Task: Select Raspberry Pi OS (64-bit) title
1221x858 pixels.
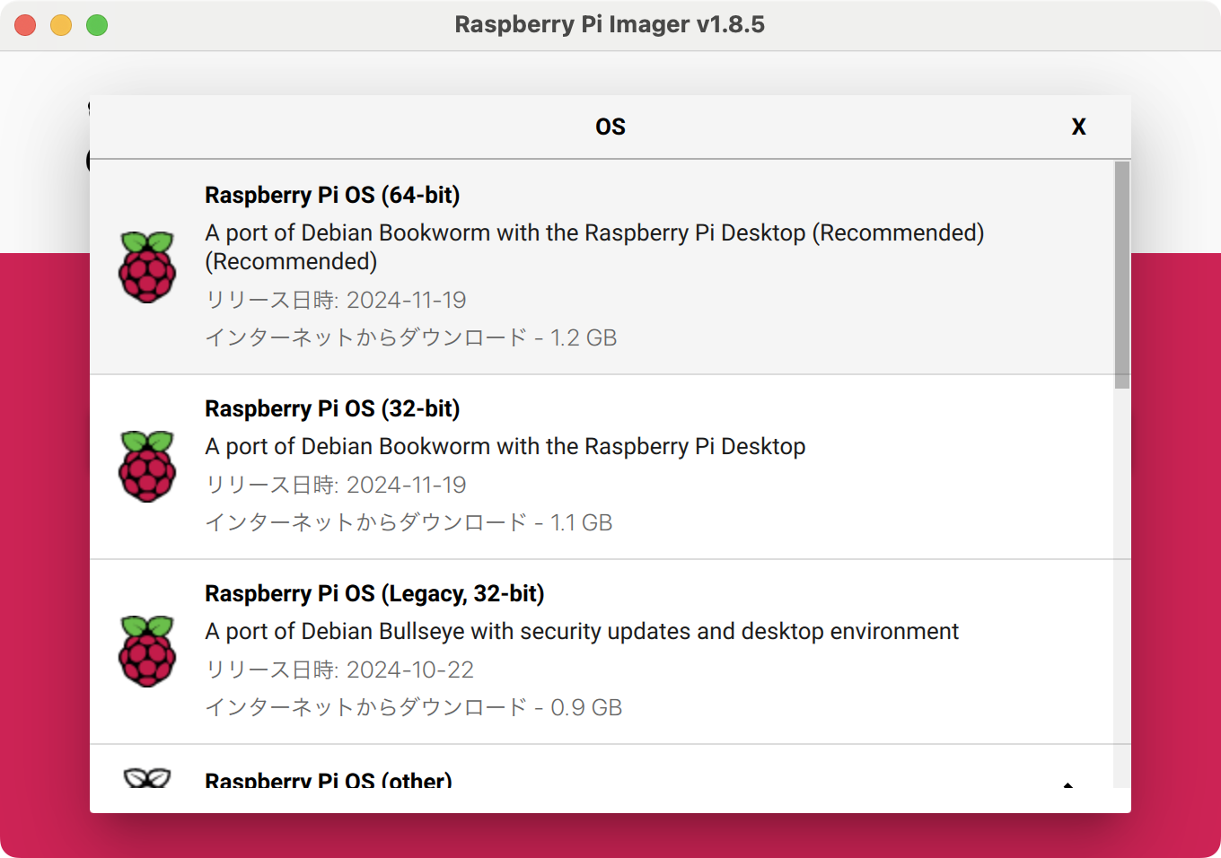Action: (x=332, y=195)
